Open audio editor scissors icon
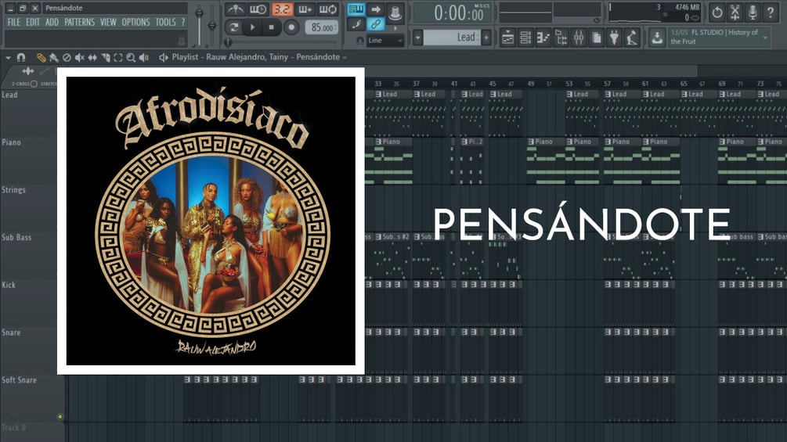This screenshot has width=787, height=442. tap(735, 13)
